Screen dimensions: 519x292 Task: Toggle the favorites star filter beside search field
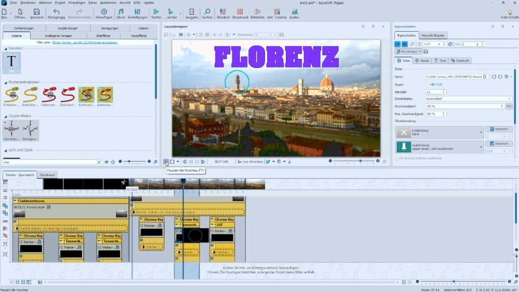(x=113, y=162)
